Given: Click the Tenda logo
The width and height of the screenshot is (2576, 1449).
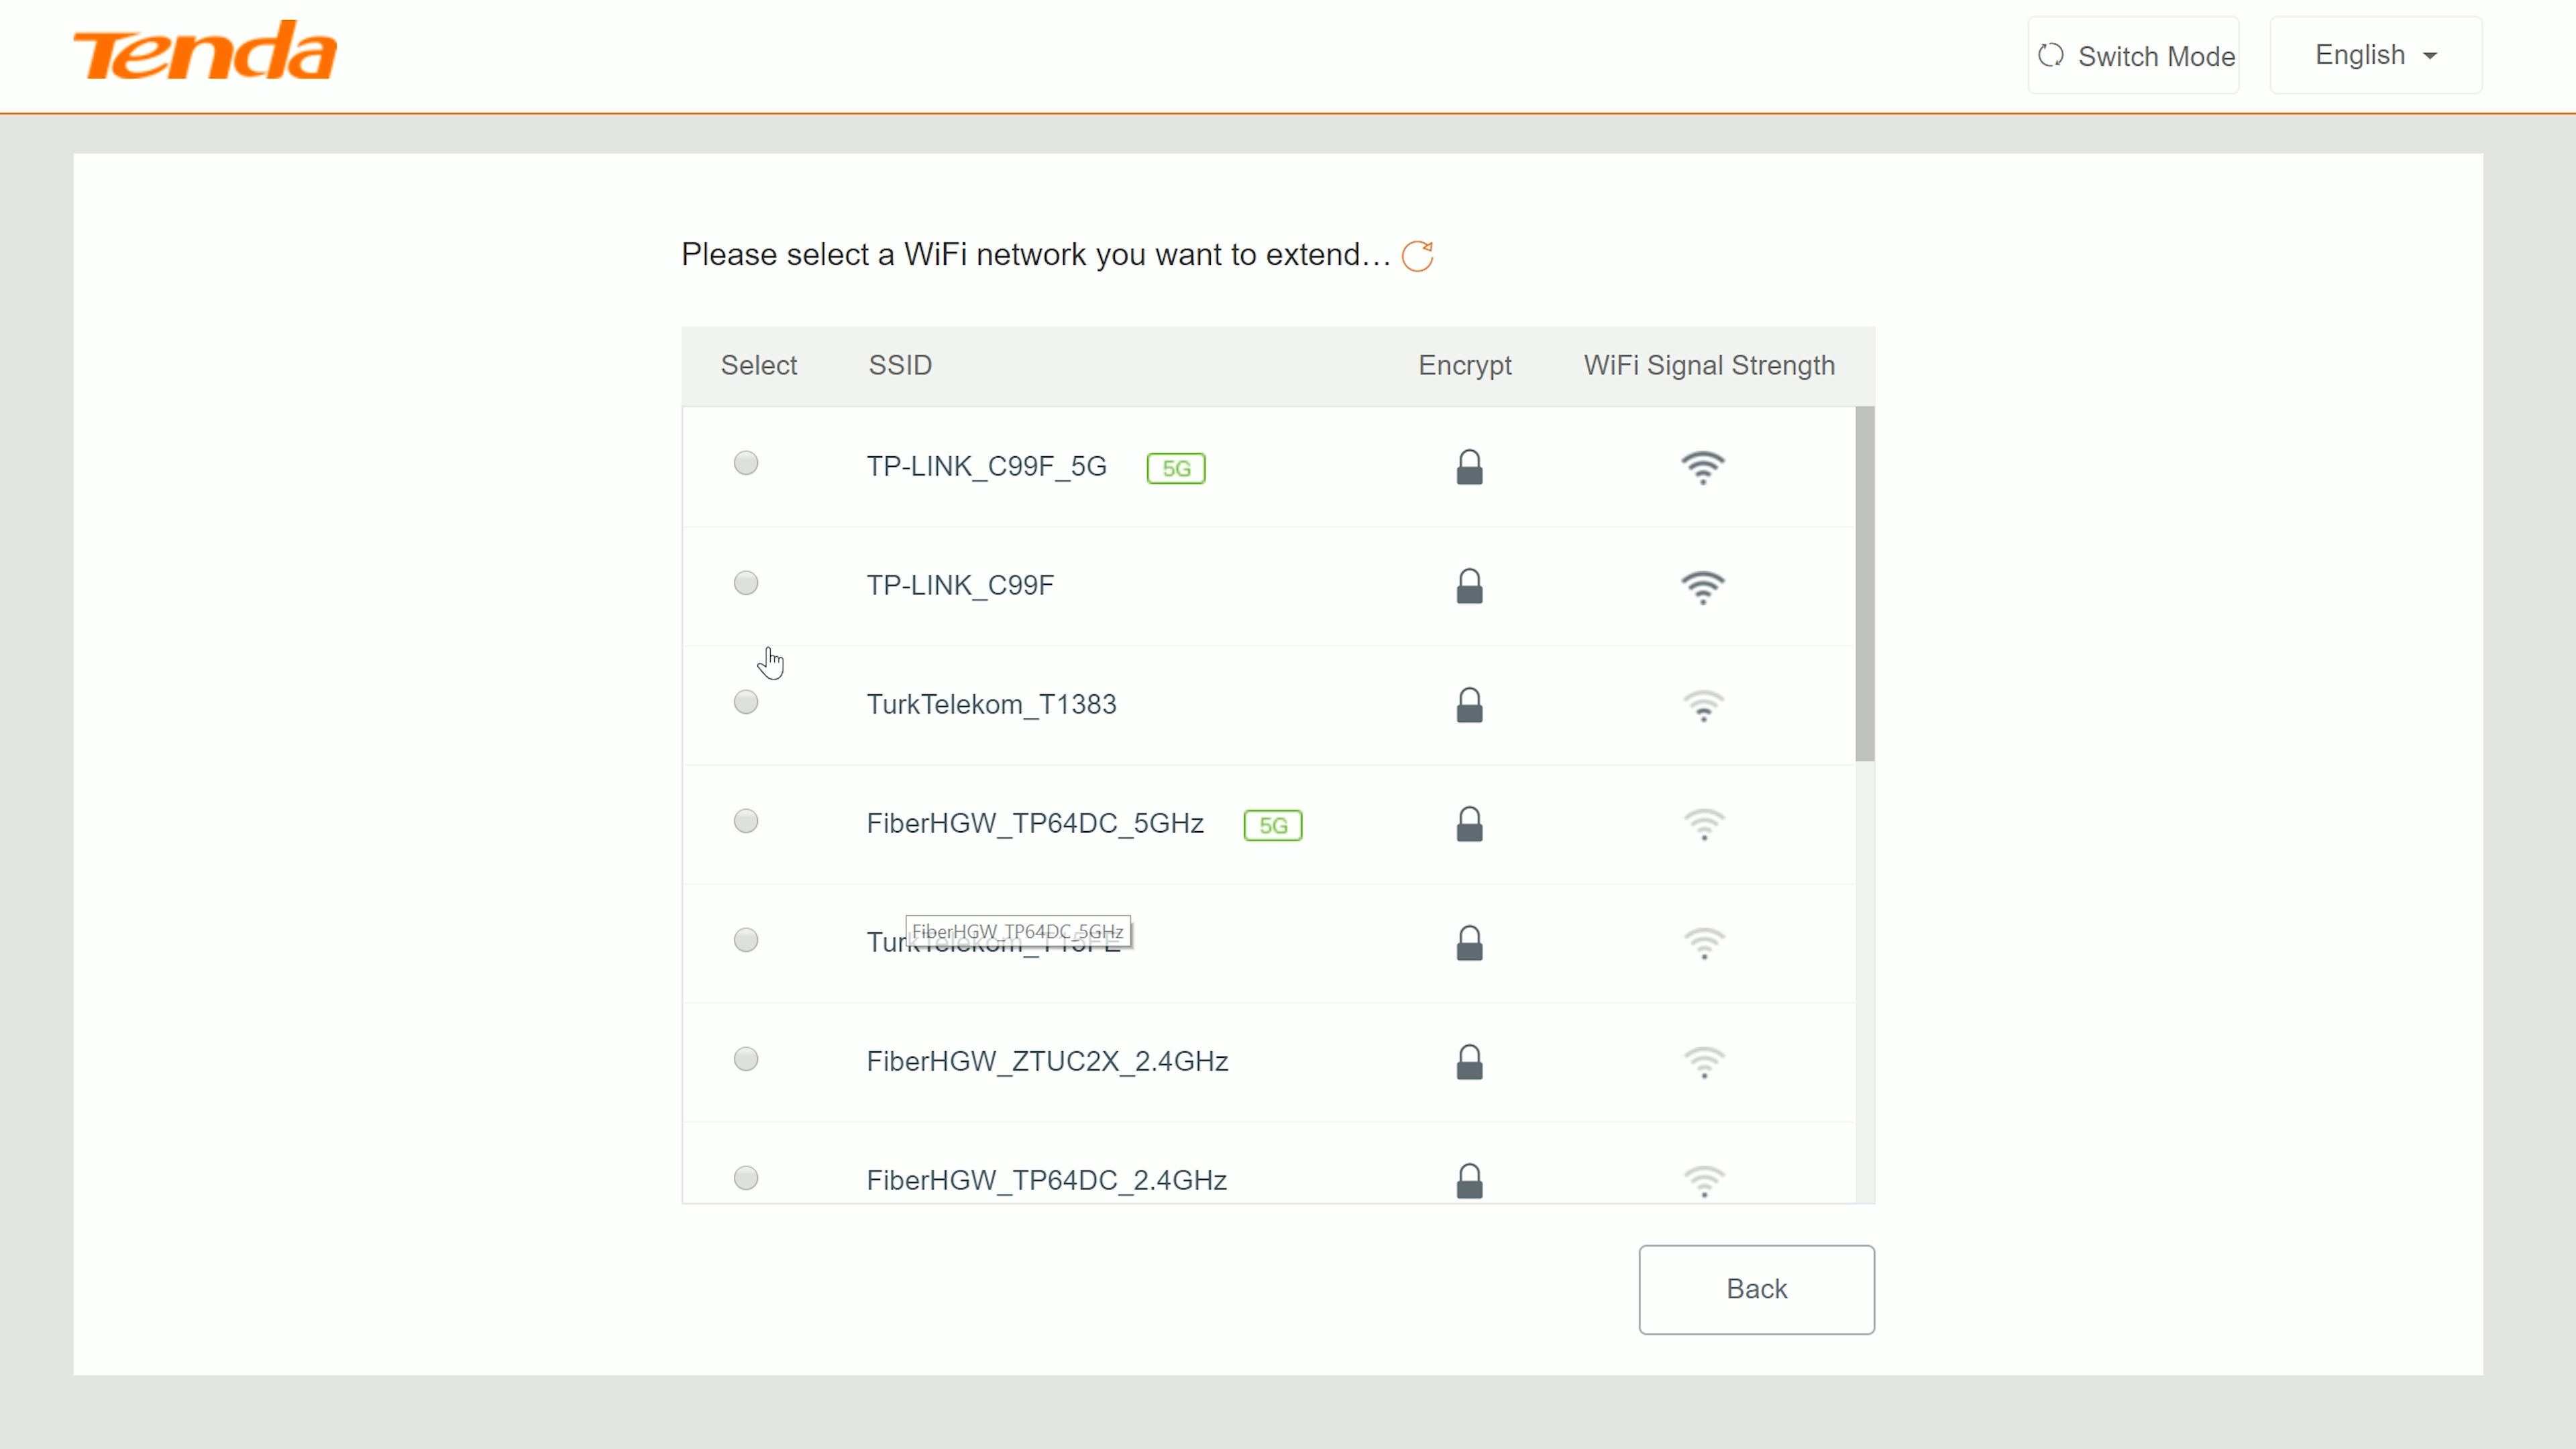Looking at the screenshot, I should tap(205, 50).
